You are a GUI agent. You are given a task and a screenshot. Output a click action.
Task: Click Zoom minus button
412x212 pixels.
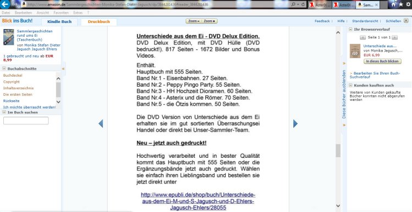click(194, 21)
